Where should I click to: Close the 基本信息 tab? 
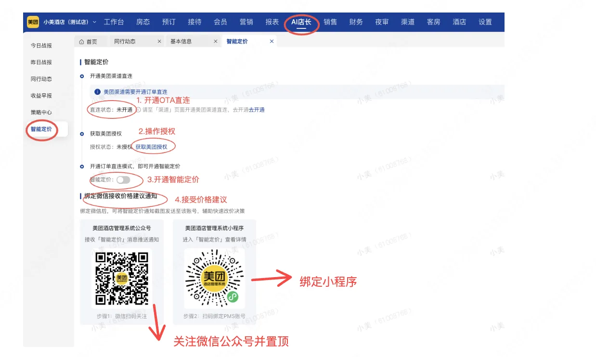215,41
